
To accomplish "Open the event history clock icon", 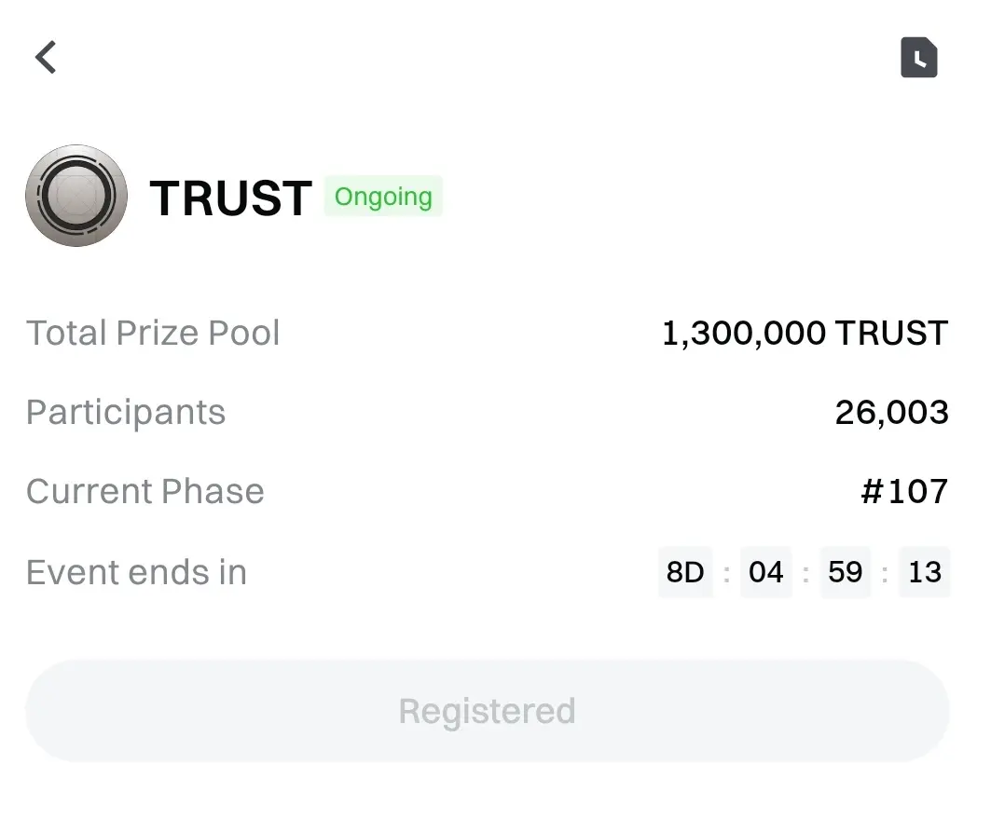I will (918, 58).
